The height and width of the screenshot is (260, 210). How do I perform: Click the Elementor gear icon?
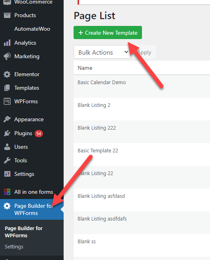tap(7, 74)
